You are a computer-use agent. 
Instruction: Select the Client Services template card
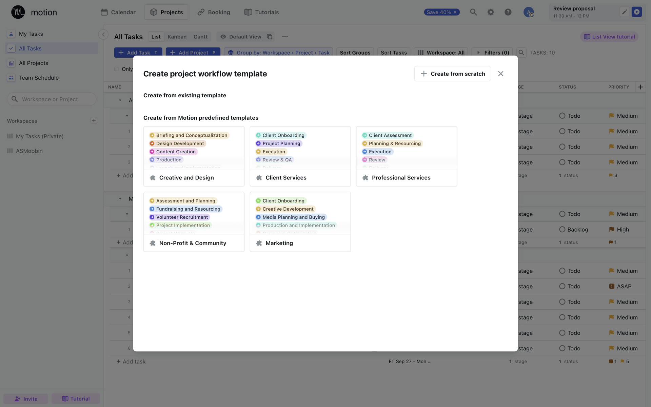[x=300, y=156]
